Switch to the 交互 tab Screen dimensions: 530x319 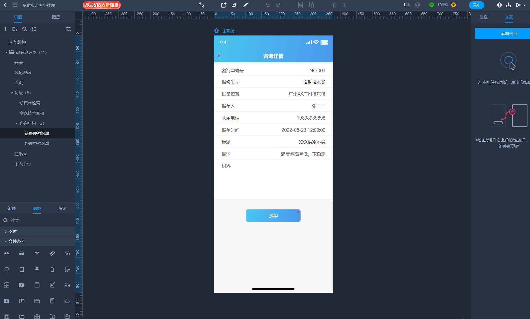pyautogui.click(x=509, y=17)
